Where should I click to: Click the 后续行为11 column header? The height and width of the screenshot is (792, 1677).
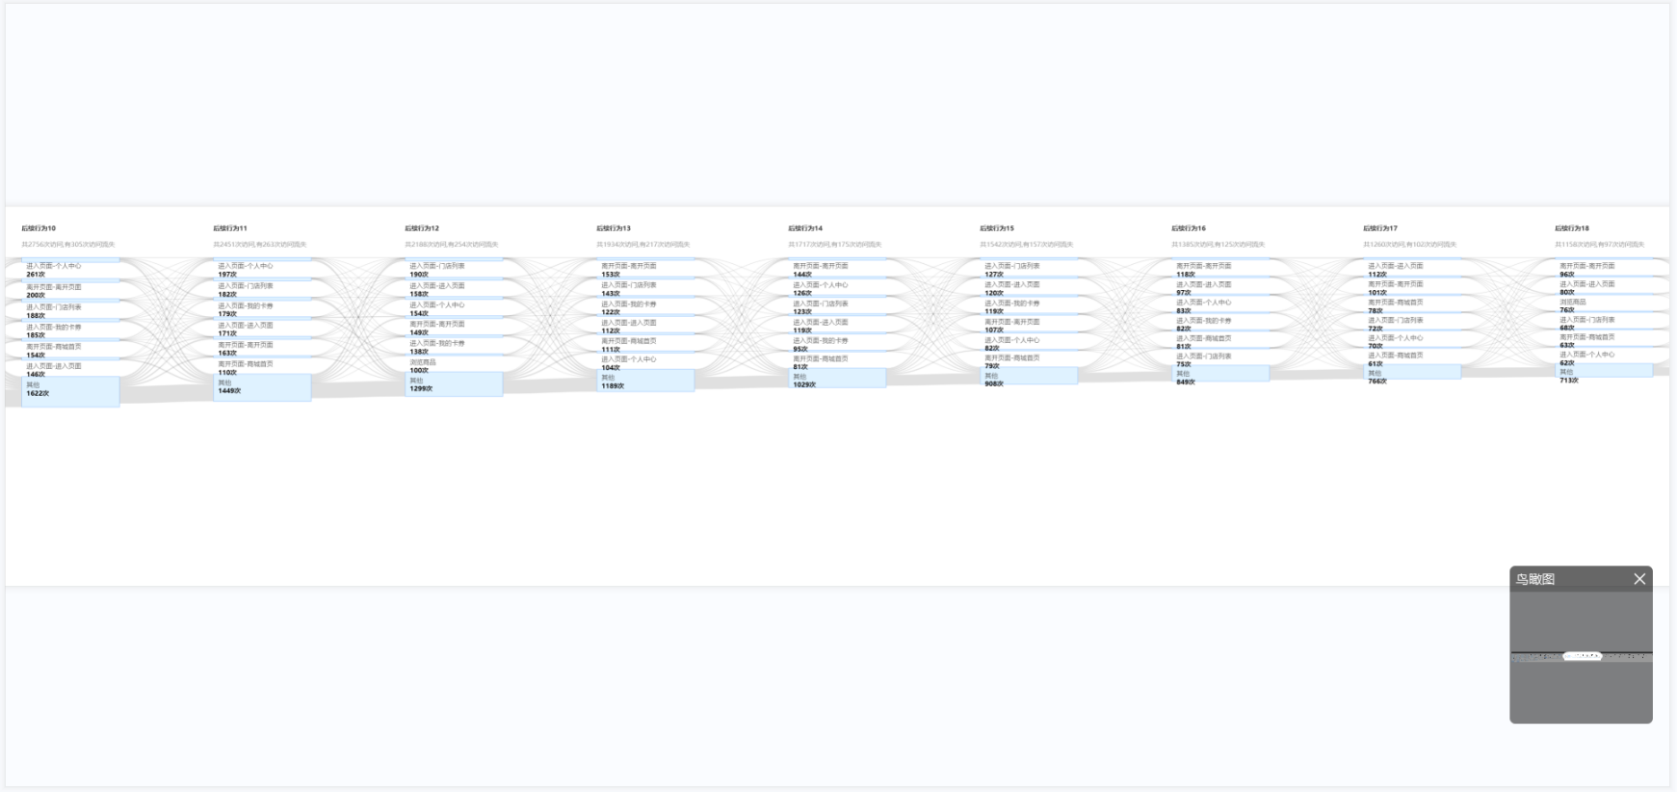pyautogui.click(x=230, y=228)
